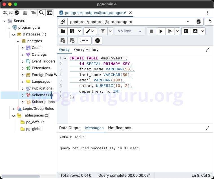Run the query with the Execute play icon
The width and height of the screenshot is (214, 179).
[161, 31]
